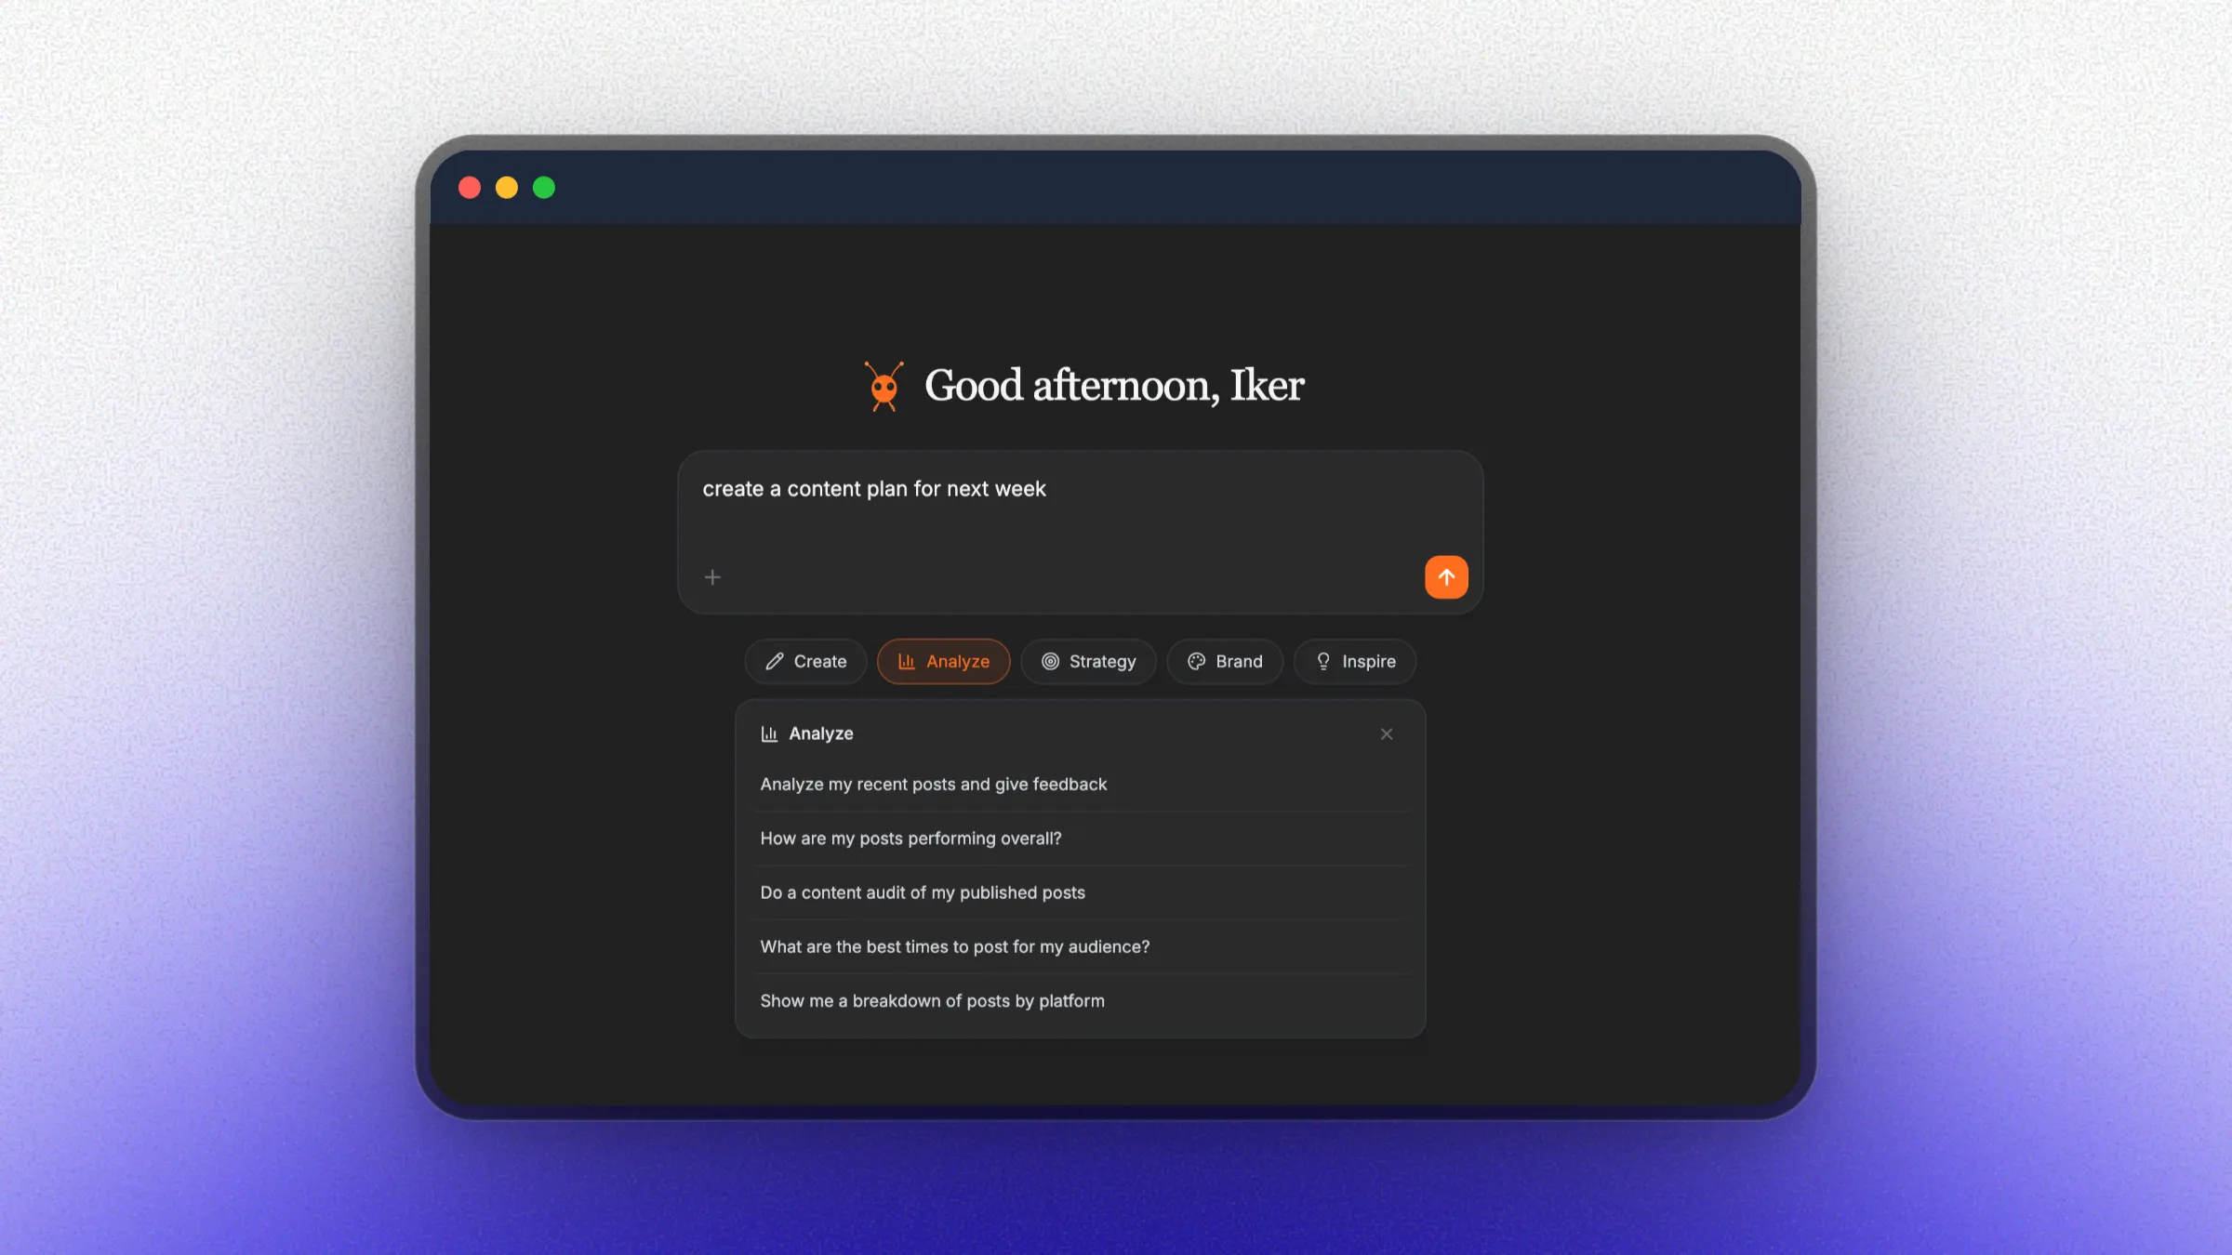Click the lightbulb icon on Inspire chip
This screenshot has width=2232, height=1255.
pyautogui.click(x=1323, y=662)
